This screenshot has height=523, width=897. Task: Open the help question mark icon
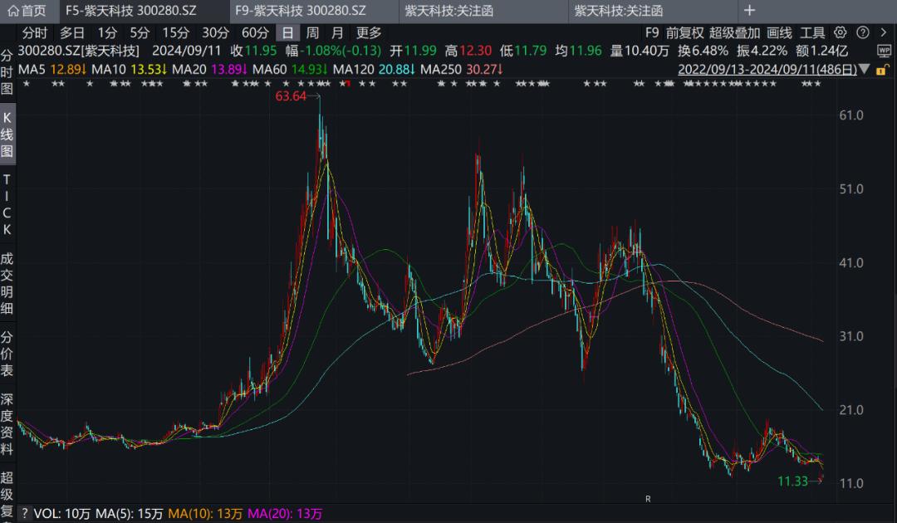[863, 32]
